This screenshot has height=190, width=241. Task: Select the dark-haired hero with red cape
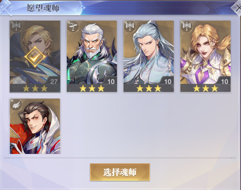(x=35, y=126)
